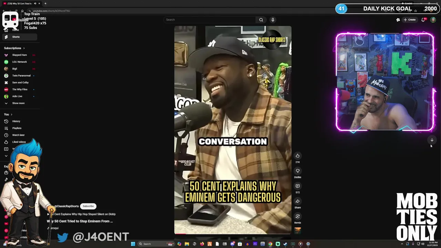Click the short title Why 50 Cent Tried
Image resolution: width=441 pixels, height=248 pixels.
point(80,221)
